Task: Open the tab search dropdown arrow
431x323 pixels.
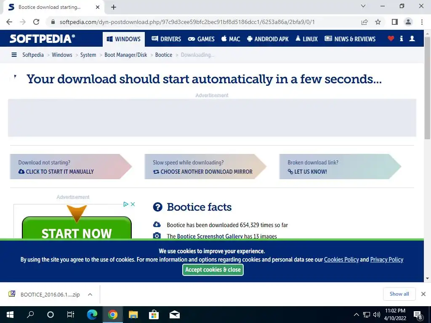Action: tap(363, 6)
